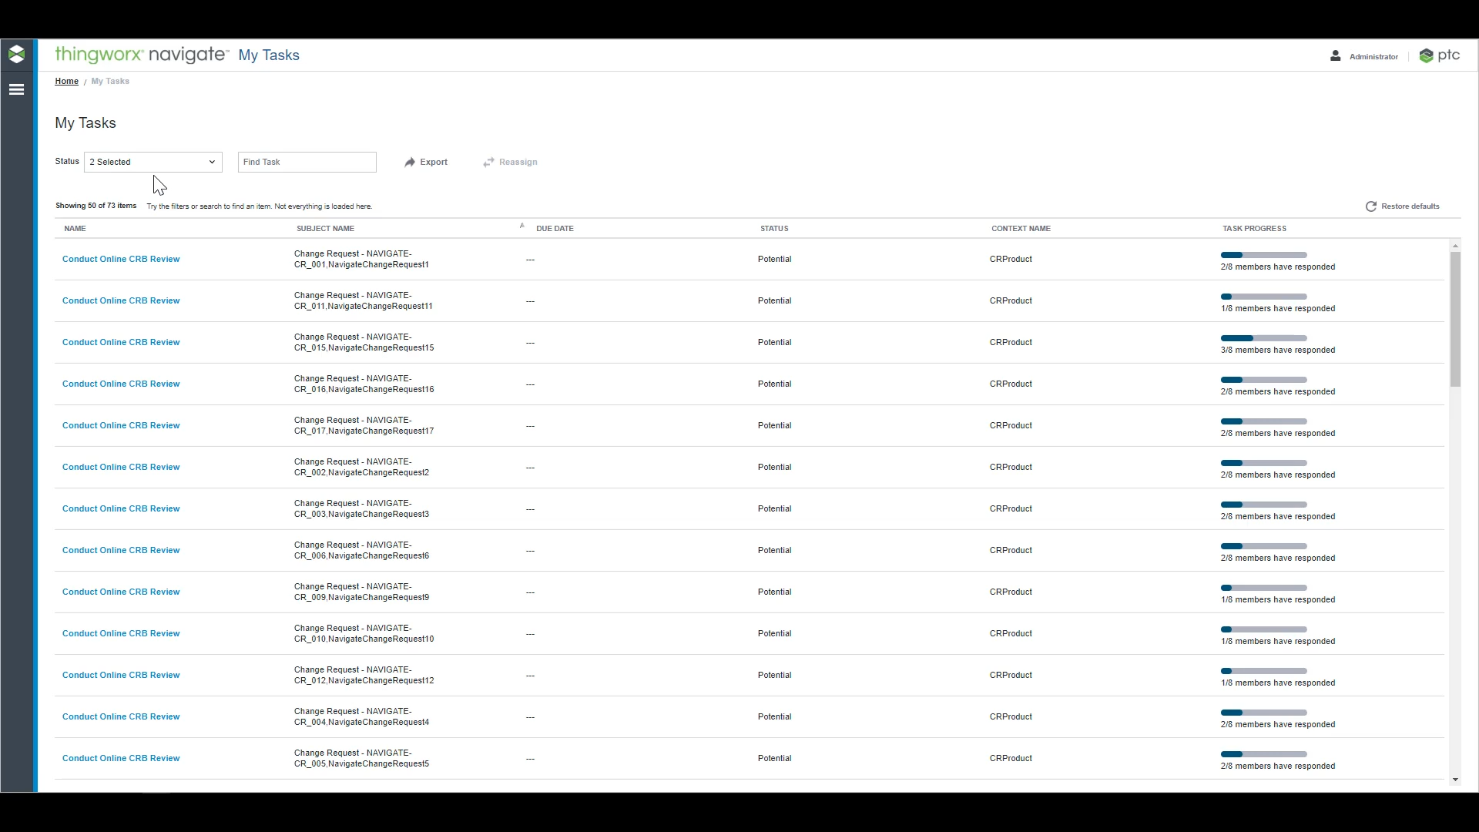Image resolution: width=1479 pixels, height=832 pixels.
Task: Sort by the NAME column header
Action: tap(75, 229)
